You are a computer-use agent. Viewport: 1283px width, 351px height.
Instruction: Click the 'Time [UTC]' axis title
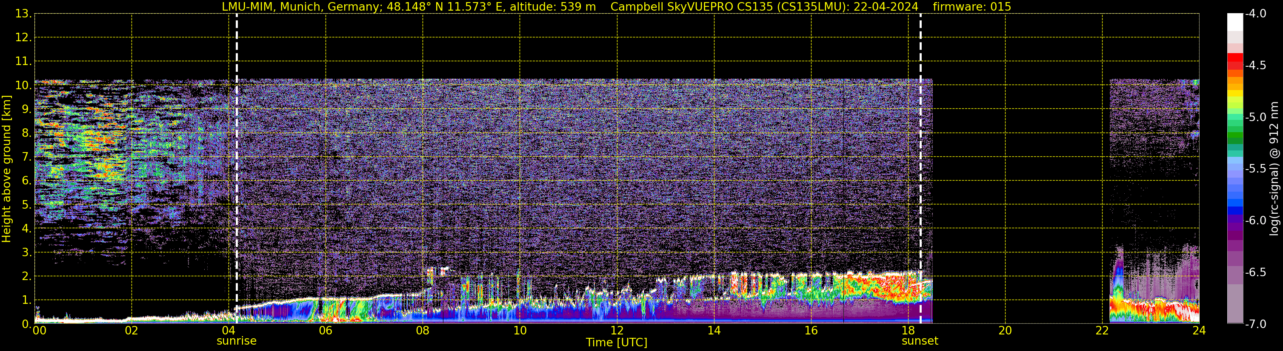click(617, 343)
